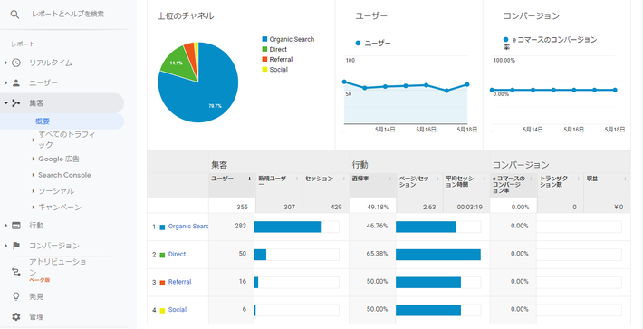
Task: Click the search magnifier icon
Action: (x=14, y=15)
